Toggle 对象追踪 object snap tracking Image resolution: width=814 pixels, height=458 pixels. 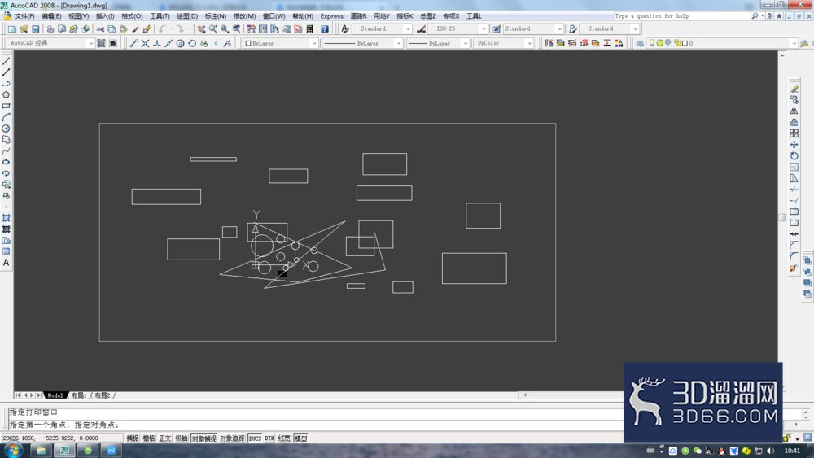pyautogui.click(x=231, y=438)
